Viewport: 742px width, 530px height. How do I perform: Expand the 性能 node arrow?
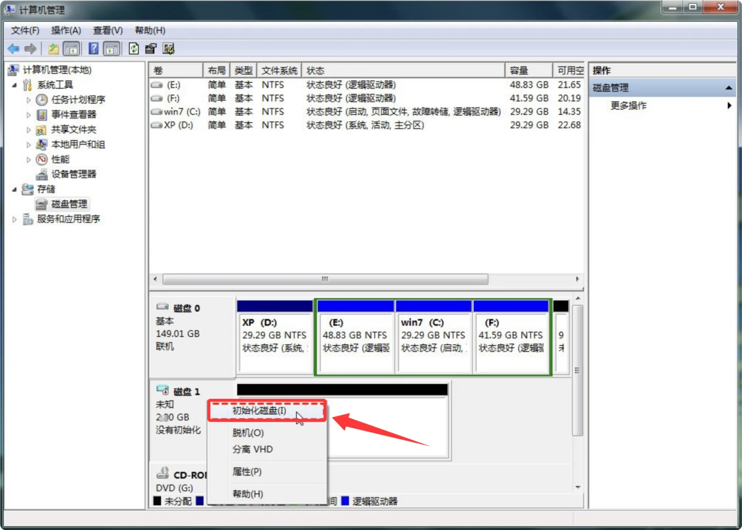pyautogui.click(x=28, y=159)
